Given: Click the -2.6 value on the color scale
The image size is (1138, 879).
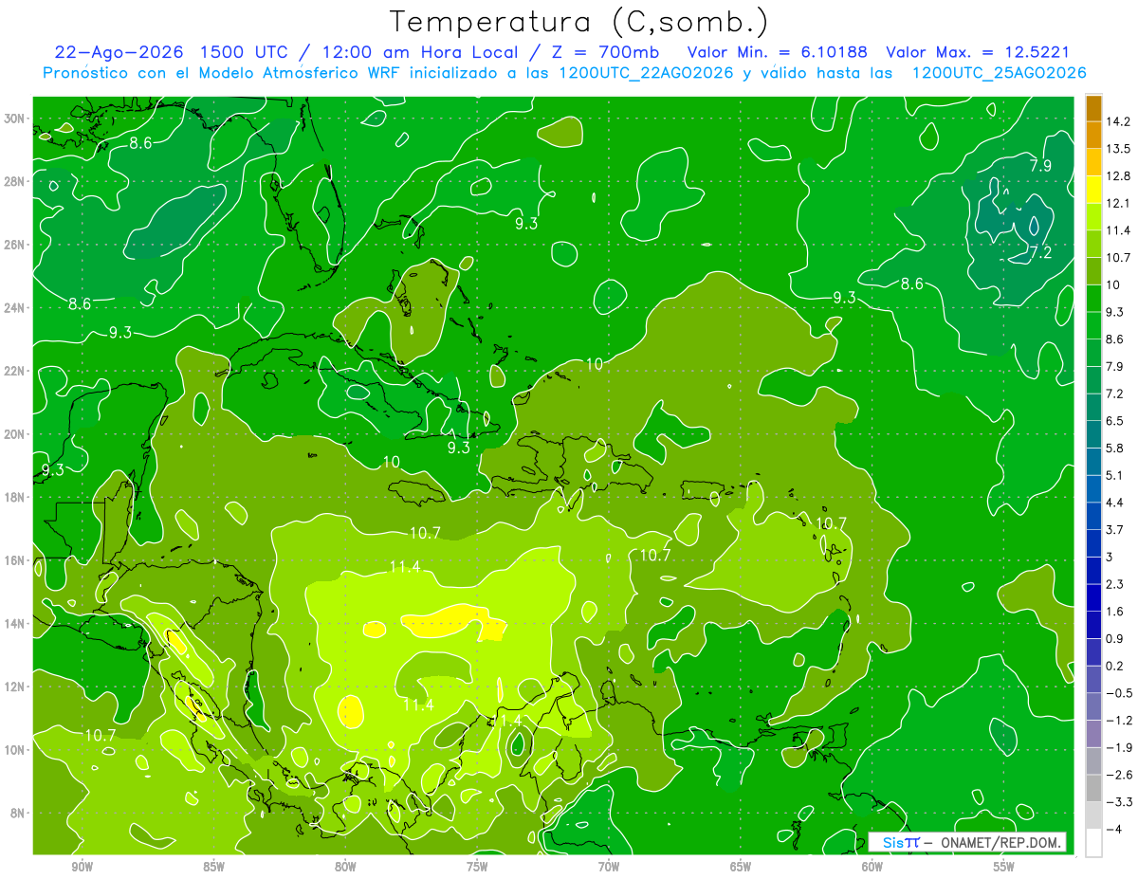Looking at the screenshot, I should [1118, 775].
